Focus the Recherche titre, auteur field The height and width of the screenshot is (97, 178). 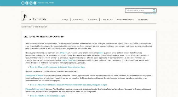(x=139, y=10)
